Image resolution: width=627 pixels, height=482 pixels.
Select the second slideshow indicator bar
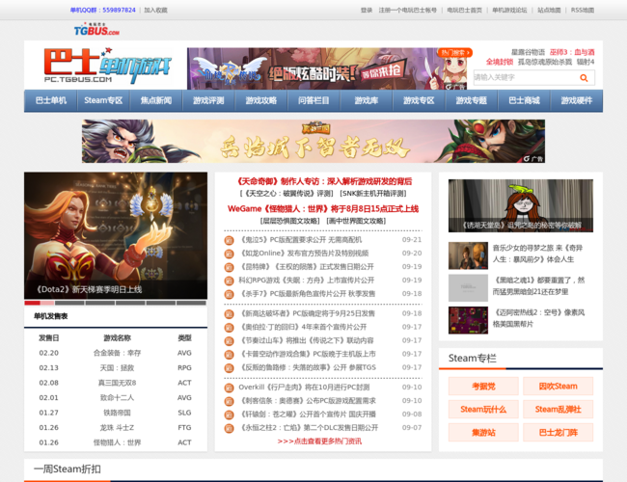tap(69, 303)
